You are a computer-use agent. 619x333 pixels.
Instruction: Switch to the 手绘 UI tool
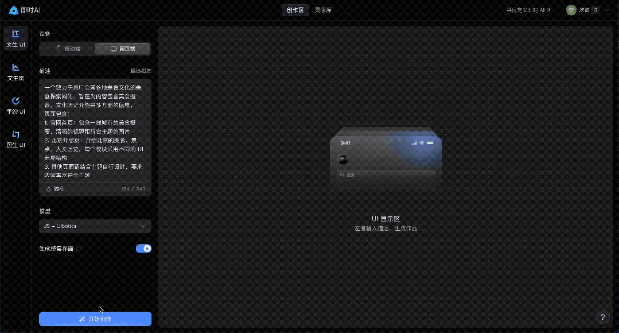[x=15, y=104]
